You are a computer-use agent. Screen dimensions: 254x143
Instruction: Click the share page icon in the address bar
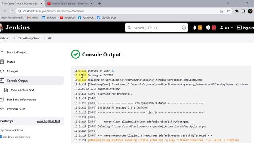tap(221, 11)
